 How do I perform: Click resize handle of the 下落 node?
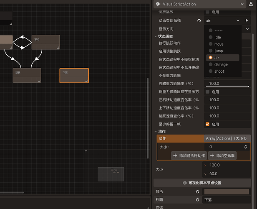(x=86, y=81)
